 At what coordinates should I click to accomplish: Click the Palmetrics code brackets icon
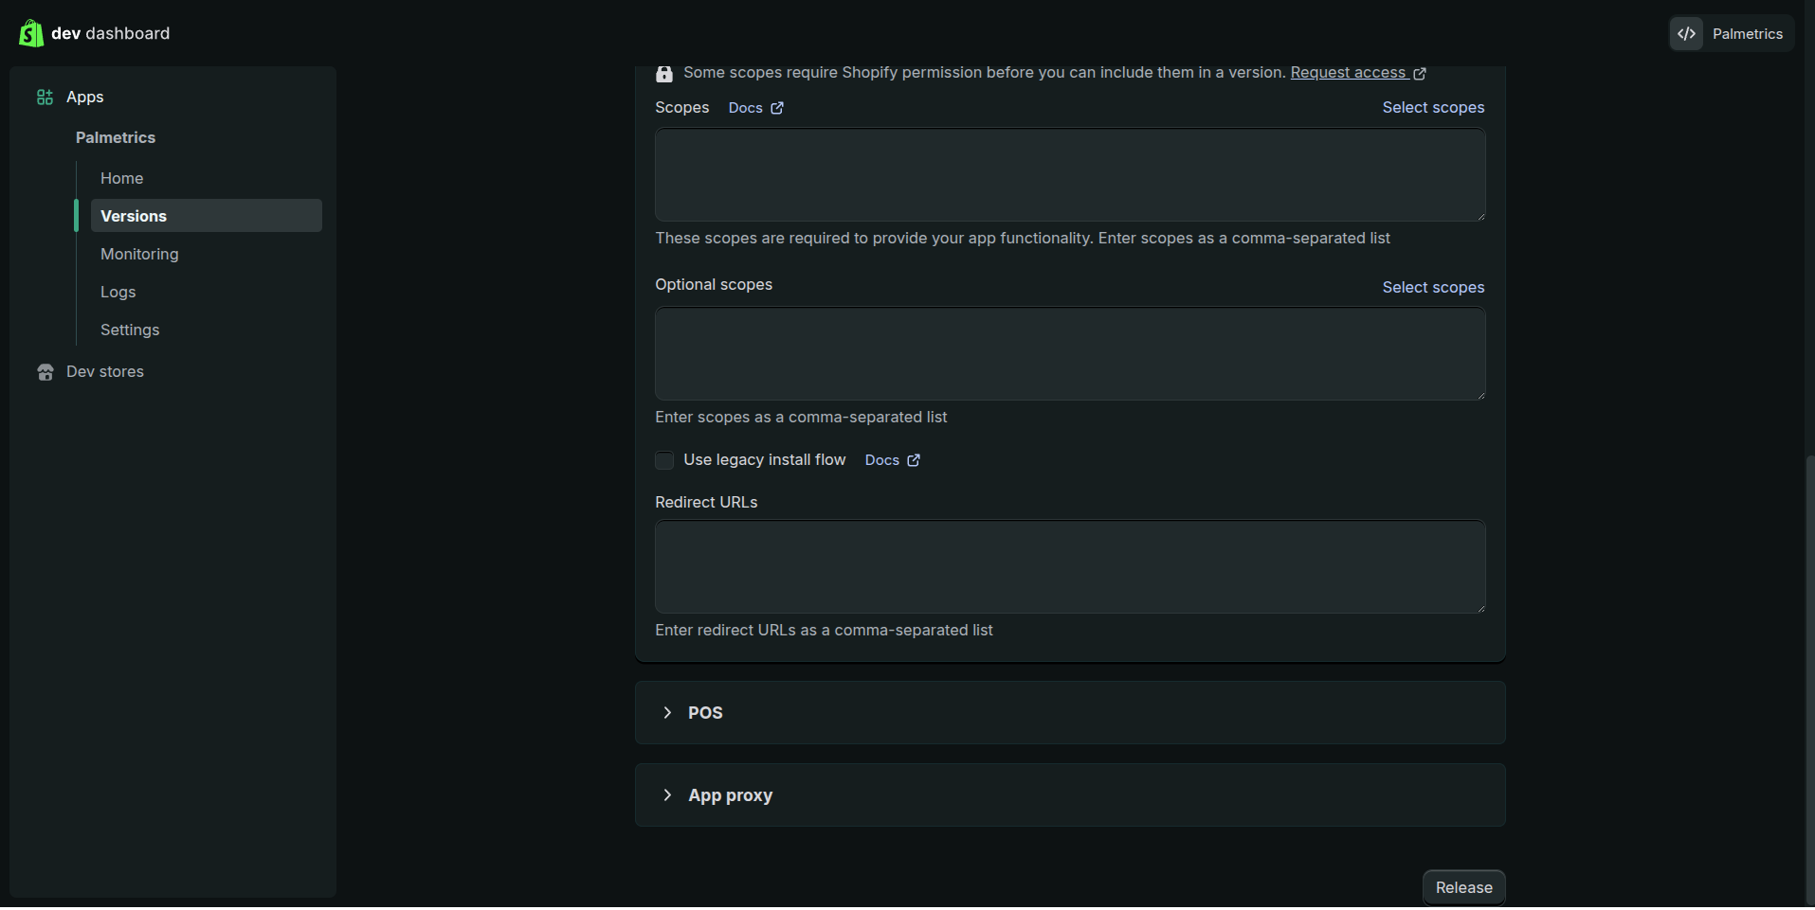1686,34
